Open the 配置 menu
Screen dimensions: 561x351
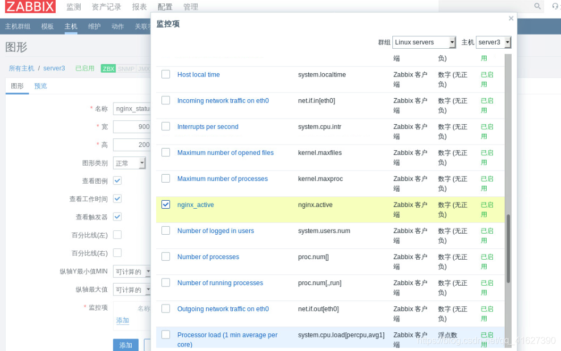pyautogui.click(x=165, y=7)
